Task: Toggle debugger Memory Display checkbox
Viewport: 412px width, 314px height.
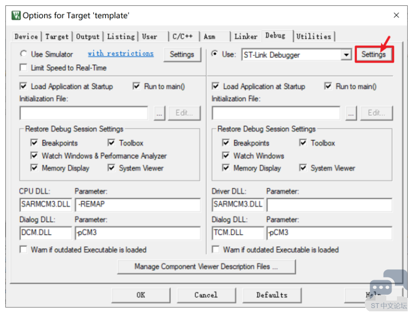Action: [226, 168]
